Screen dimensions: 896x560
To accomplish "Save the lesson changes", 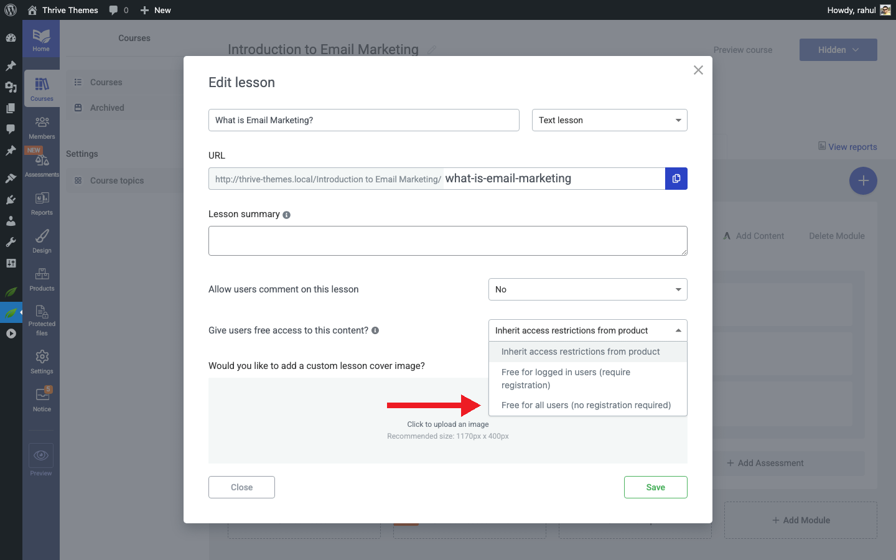I will pos(655,487).
